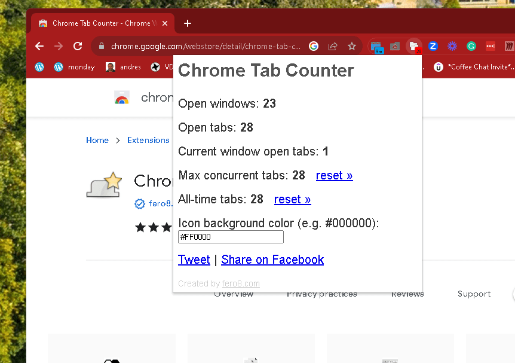515x363 pixels.
Task: Select the Chrome Tab Counter browser tab
Action: [103, 23]
